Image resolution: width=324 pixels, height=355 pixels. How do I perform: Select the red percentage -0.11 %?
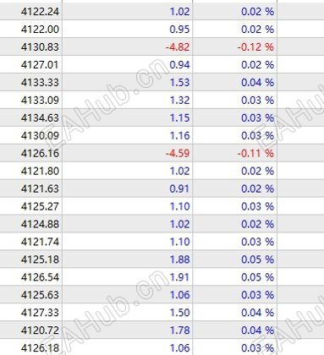(255, 153)
